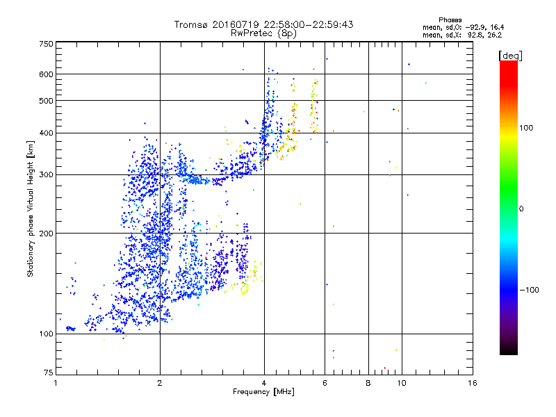Image resolution: width=556 pixels, height=417 pixels.
Task: Click the 'Phases' header text
Action: tap(450, 20)
